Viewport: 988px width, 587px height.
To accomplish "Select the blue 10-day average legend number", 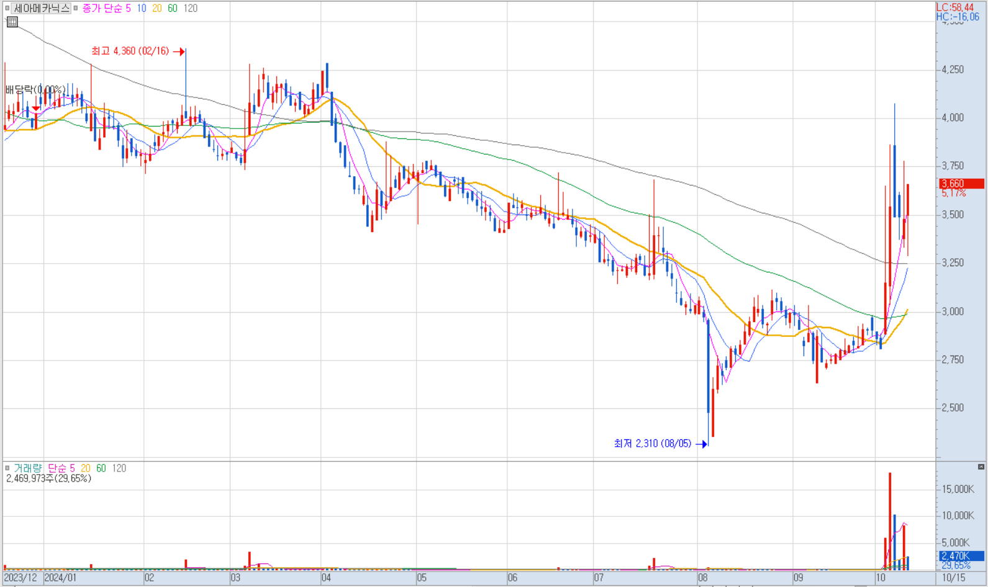I will point(142,9).
